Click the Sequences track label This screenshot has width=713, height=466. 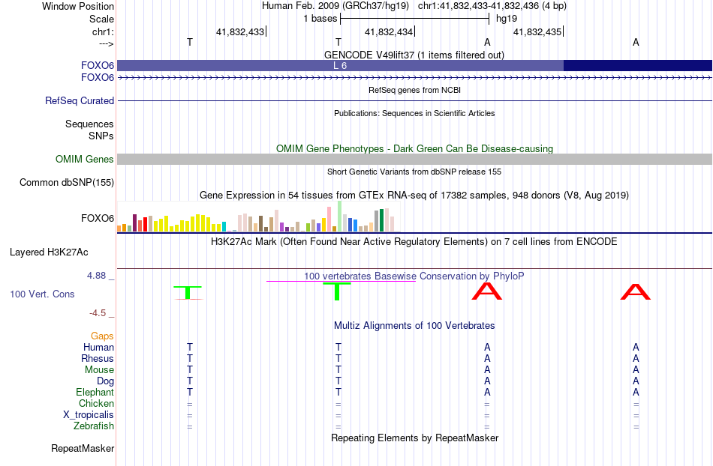coord(89,124)
